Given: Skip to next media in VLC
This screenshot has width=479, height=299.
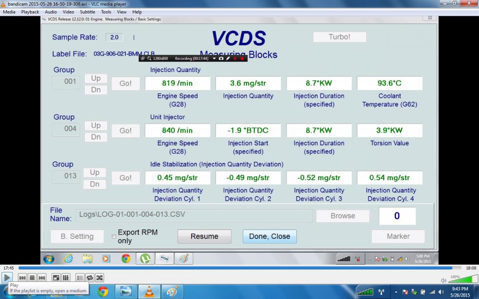Looking at the screenshot, I should [42, 277].
